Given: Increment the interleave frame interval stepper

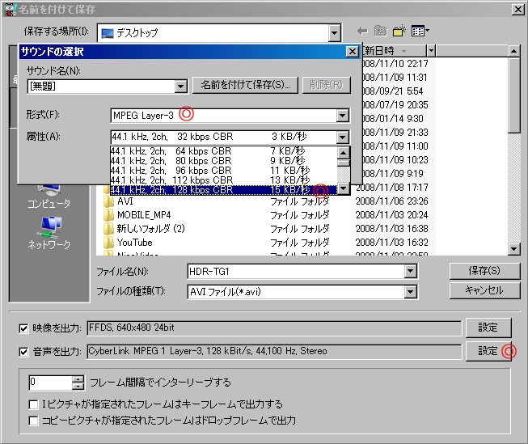Looking at the screenshot, I should (x=78, y=379).
